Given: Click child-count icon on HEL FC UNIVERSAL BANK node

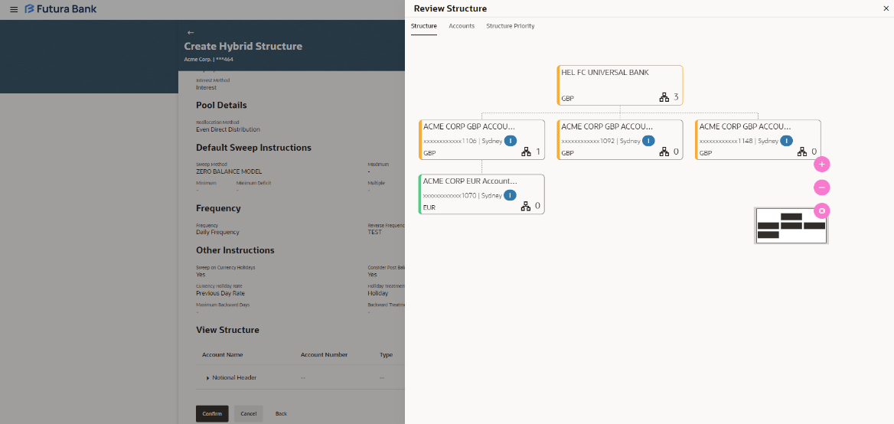Looking at the screenshot, I should 664,97.
